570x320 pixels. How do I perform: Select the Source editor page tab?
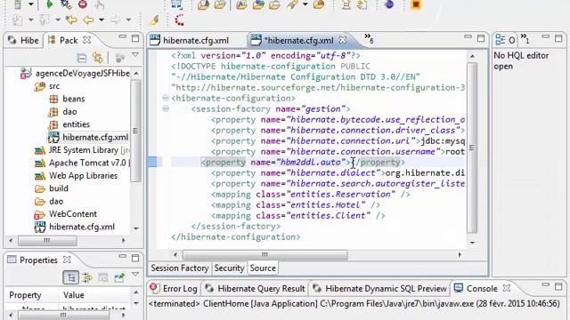coord(263,268)
